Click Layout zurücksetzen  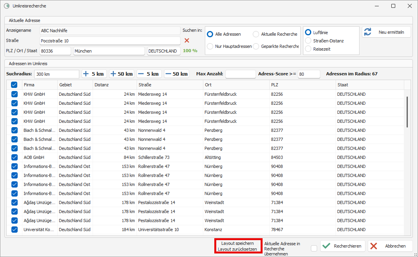click(237, 249)
